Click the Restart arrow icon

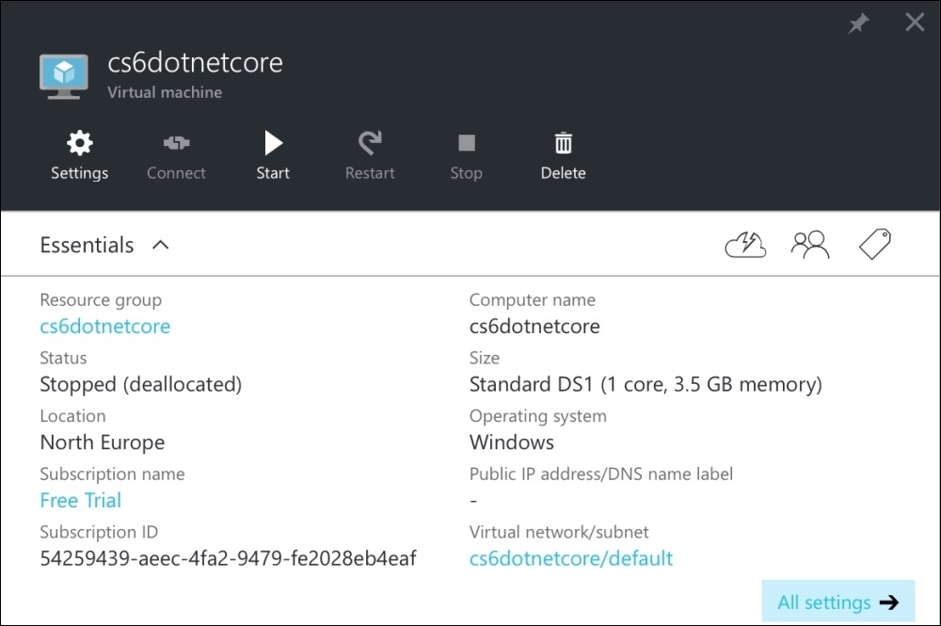[370, 143]
